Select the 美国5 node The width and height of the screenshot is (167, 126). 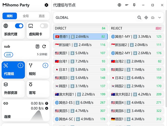[x=80, y=111]
